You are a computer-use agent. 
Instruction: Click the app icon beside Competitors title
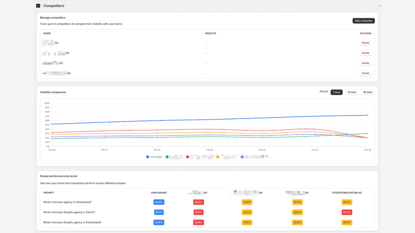click(38, 5)
